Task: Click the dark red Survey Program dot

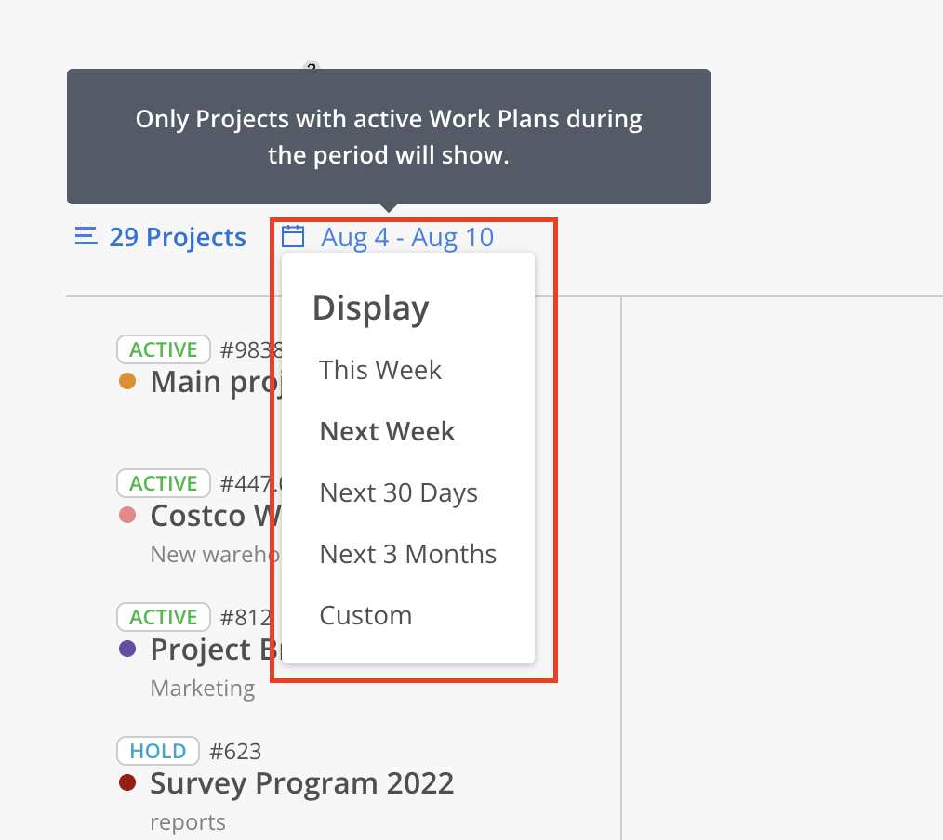Action: [x=127, y=783]
